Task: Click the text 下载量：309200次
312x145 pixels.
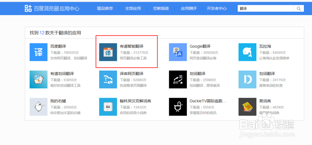Action: coord(204,53)
